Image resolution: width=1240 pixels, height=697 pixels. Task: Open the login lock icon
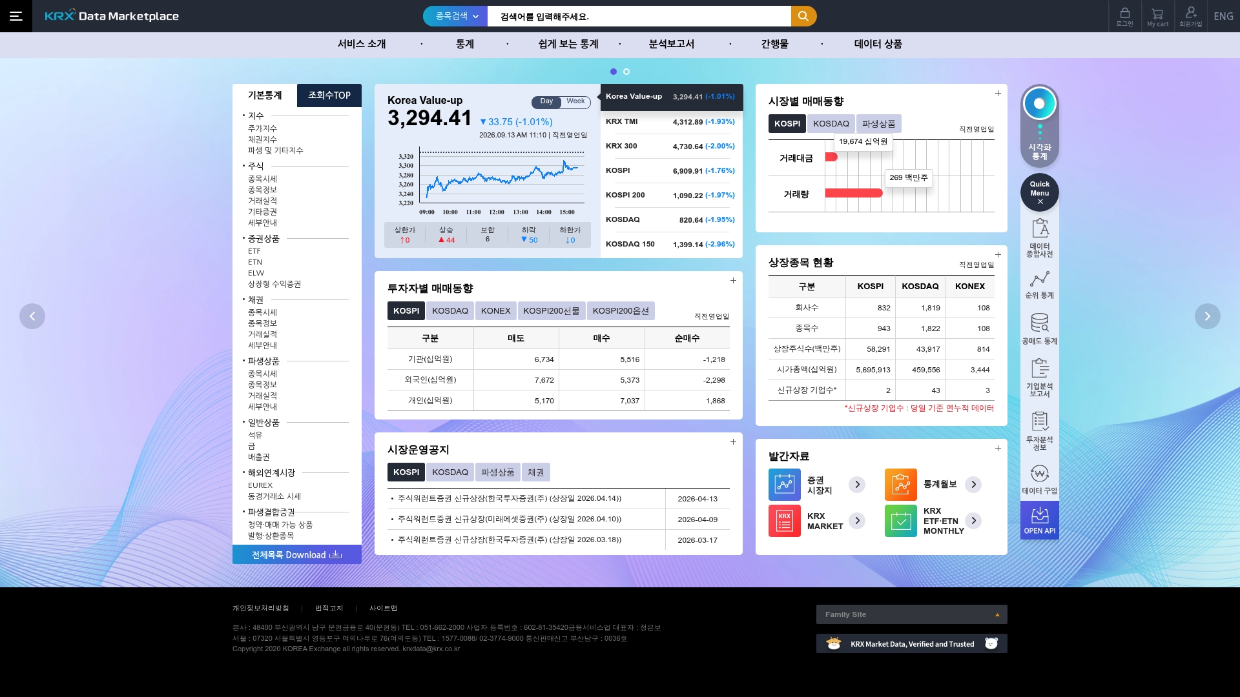(x=1124, y=16)
